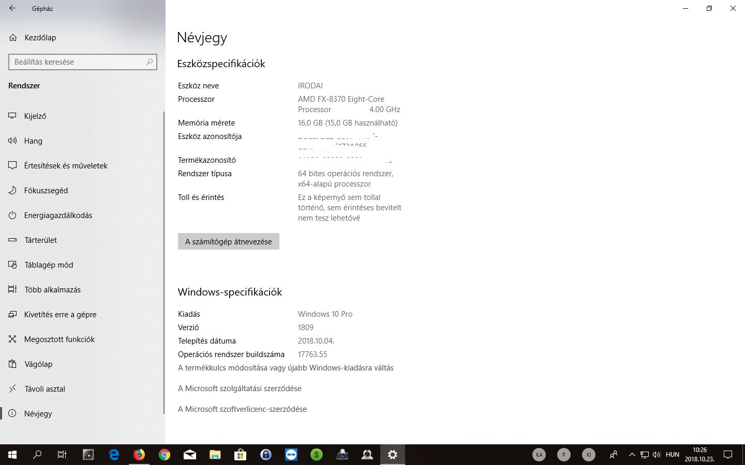
Task: Open Energiagazdálkodás settings
Action: [x=83, y=215]
